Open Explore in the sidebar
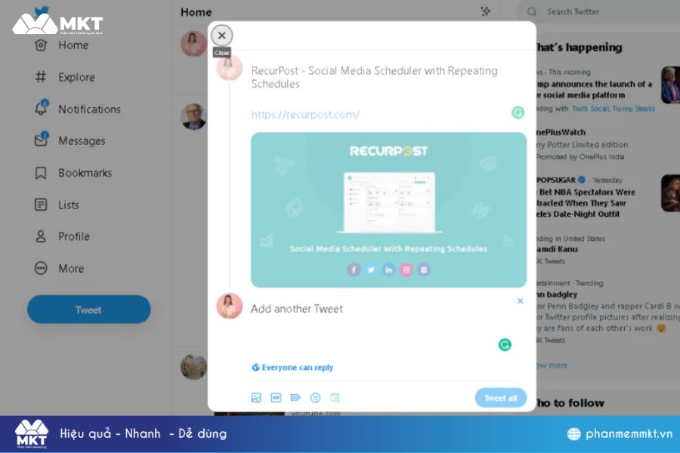Viewport: 680px width, 453px height. (65, 77)
